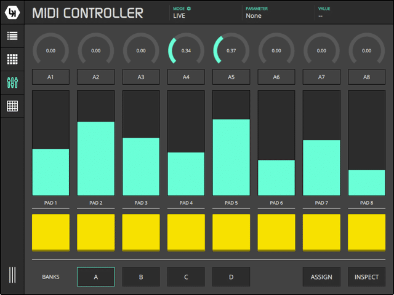Open the large pad grid sidebar icon
394x295 pixels.
click(12, 106)
